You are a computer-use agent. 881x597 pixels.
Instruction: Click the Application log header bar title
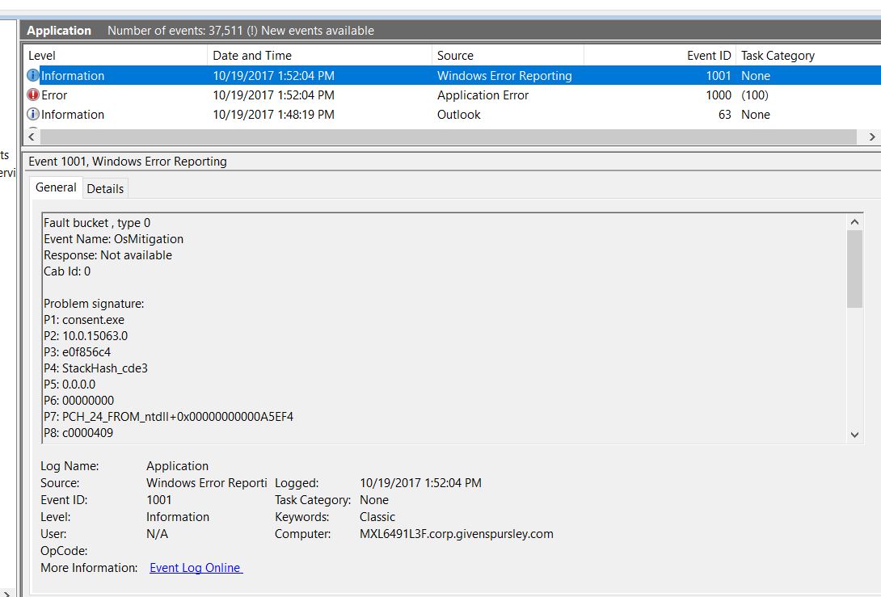(59, 31)
